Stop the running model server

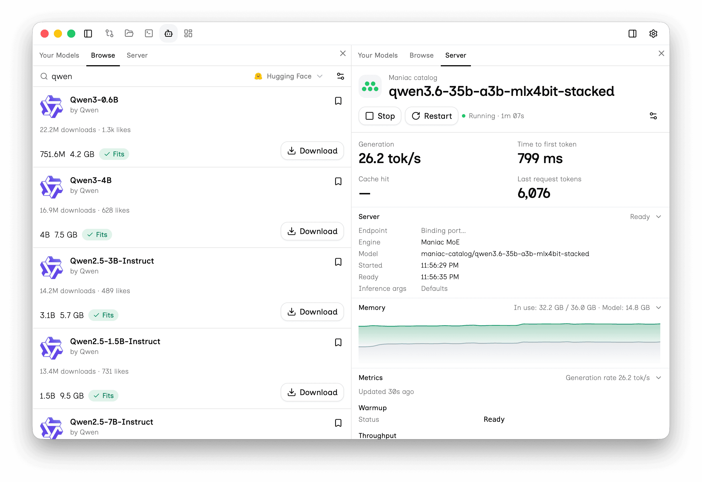pyautogui.click(x=380, y=116)
